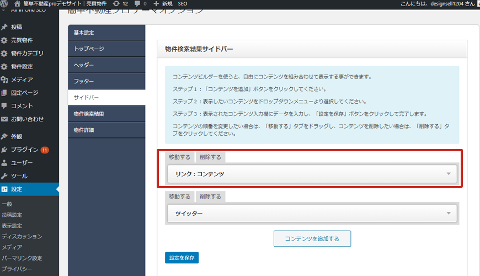This screenshot has height=276, width=480.
Task: Click the plus icon for 新規
Action: 156,4
